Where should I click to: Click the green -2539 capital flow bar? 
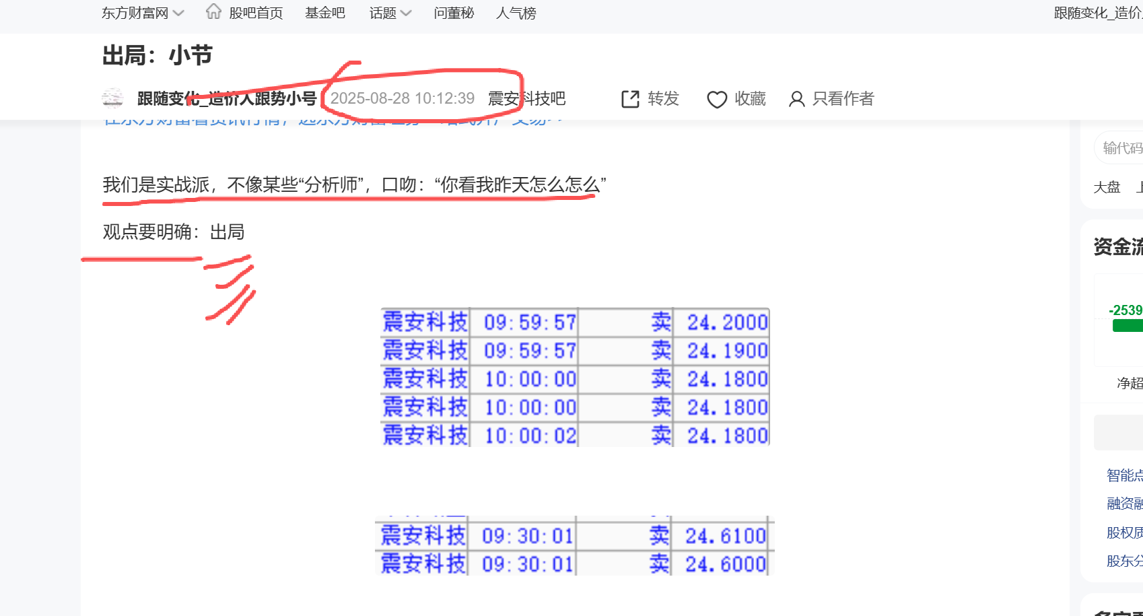(x=1128, y=326)
